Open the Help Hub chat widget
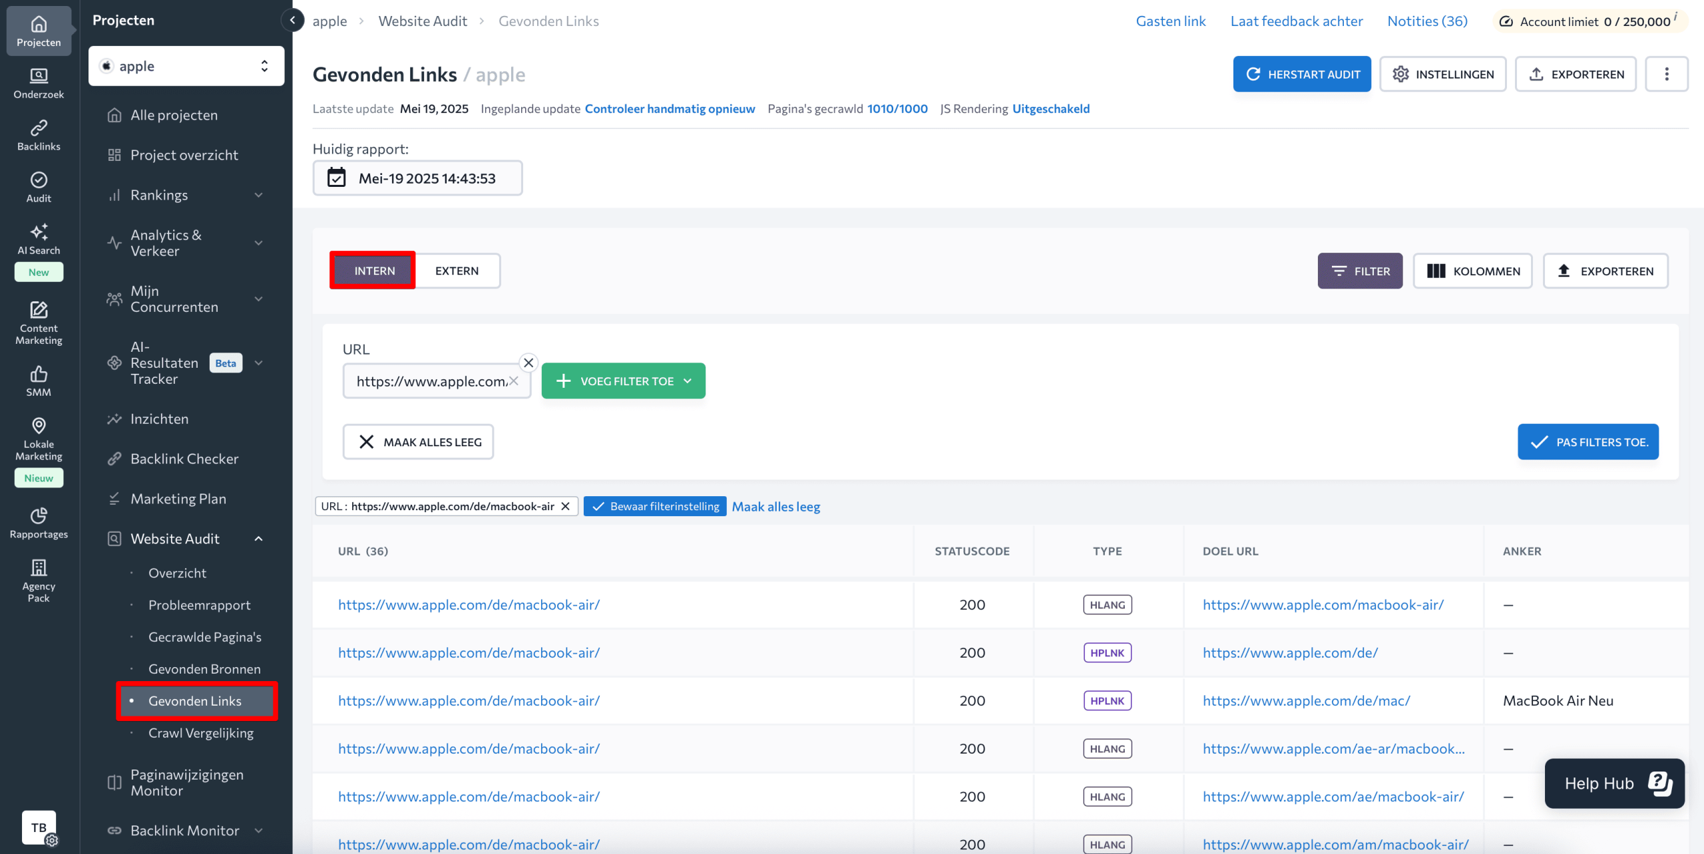Screen dimensions: 1704x854 [1615, 783]
